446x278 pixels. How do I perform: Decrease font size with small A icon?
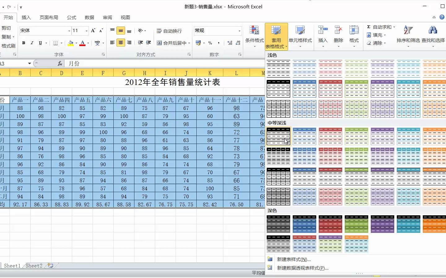tap(101, 31)
